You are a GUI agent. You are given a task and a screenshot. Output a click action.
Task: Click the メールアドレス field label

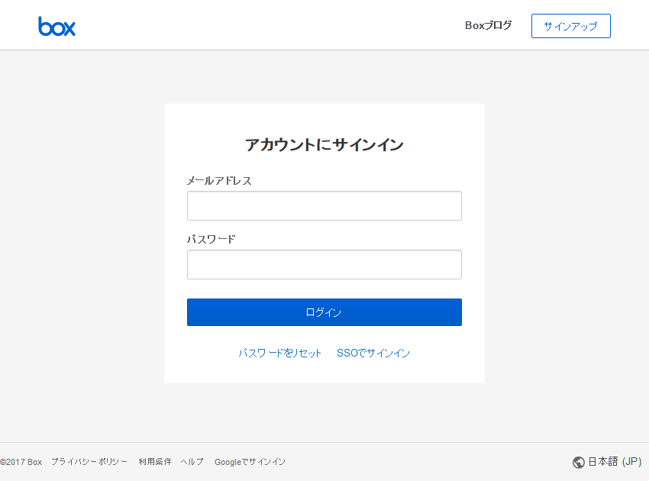point(219,181)
